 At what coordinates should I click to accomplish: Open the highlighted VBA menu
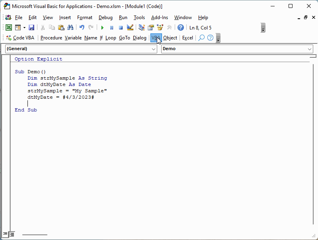pyautogui.click(x=156, y=38)
